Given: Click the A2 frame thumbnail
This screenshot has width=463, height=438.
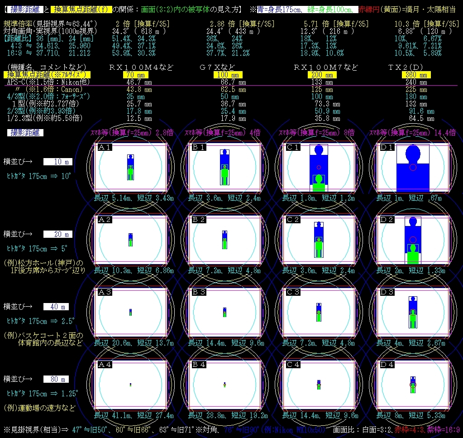Looking at the screenshot, I should coord(130,240).
